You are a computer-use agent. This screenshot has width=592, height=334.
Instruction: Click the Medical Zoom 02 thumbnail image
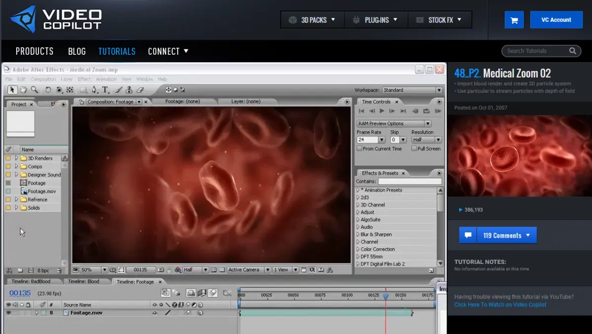(519, 156)
